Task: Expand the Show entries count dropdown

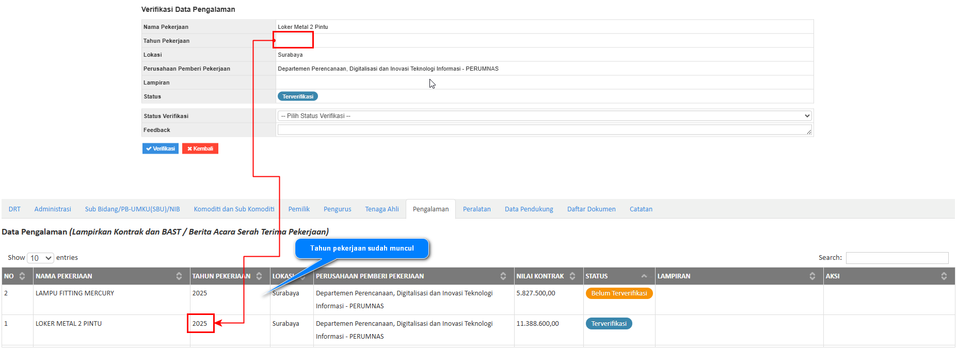Action: [41, 258]
